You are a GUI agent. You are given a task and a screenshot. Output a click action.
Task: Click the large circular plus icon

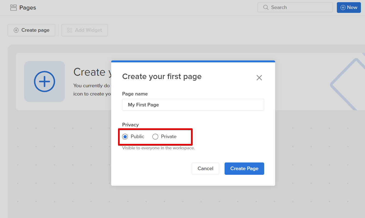pos(44,82)
